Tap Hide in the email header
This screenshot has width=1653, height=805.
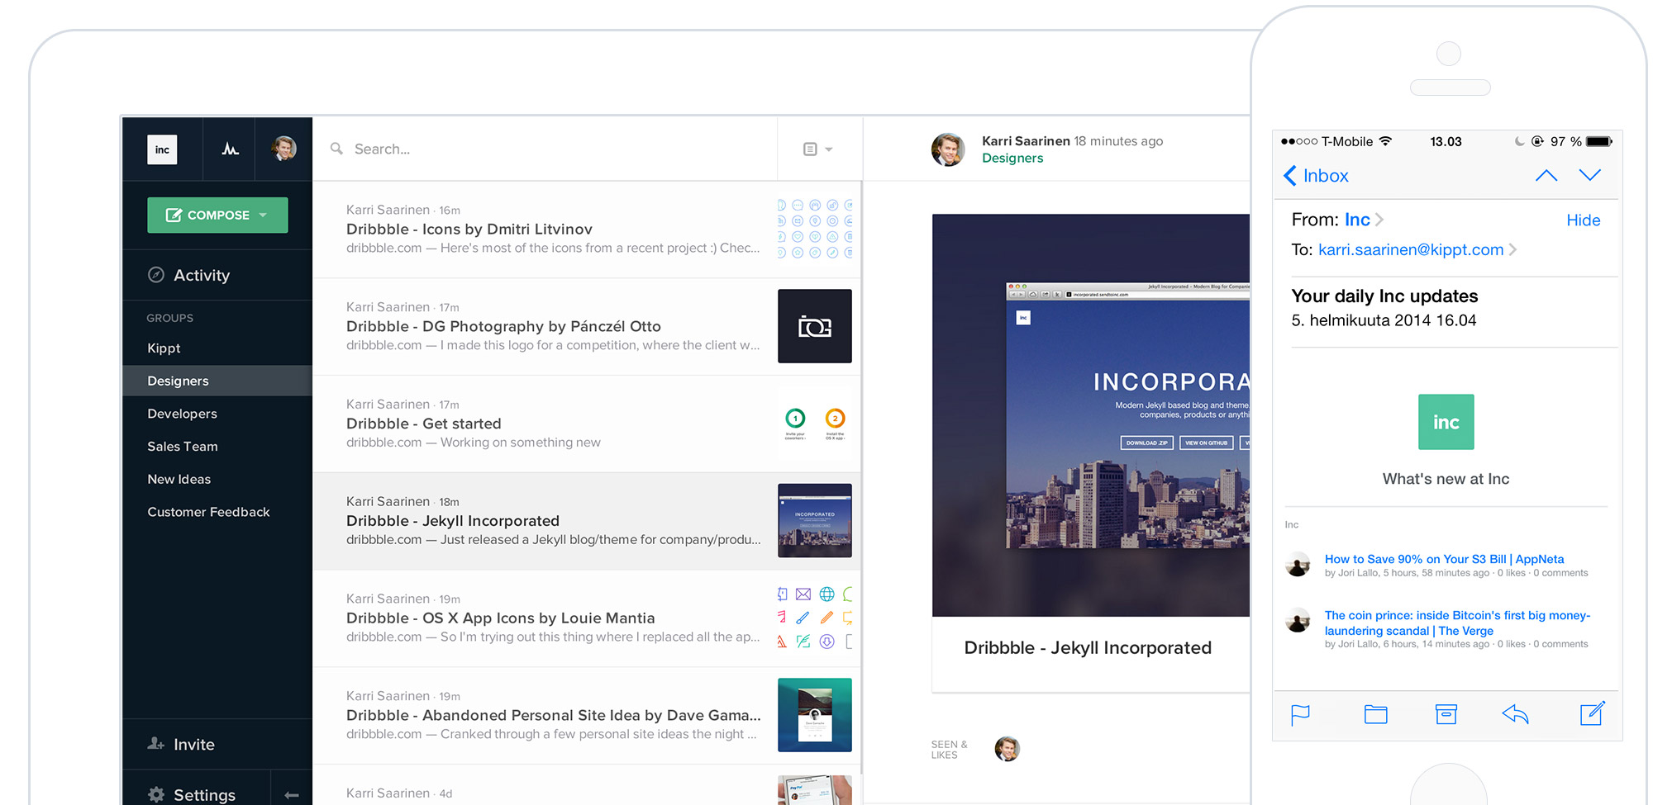click(x=1583, y=220)
